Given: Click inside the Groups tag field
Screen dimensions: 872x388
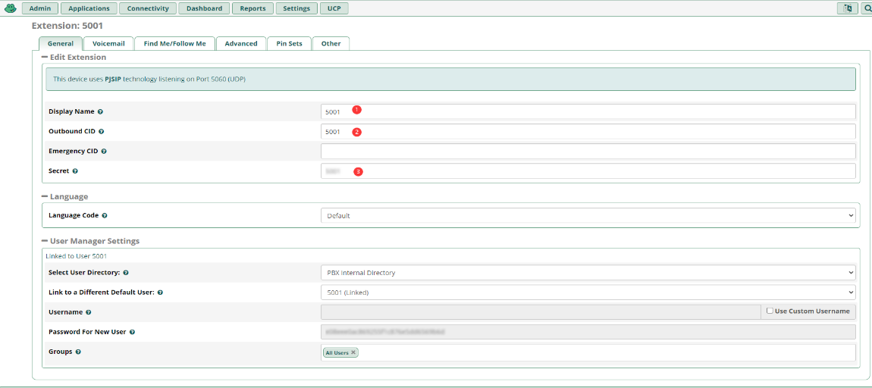Looking at the screenshot, I should click(588, 352).
